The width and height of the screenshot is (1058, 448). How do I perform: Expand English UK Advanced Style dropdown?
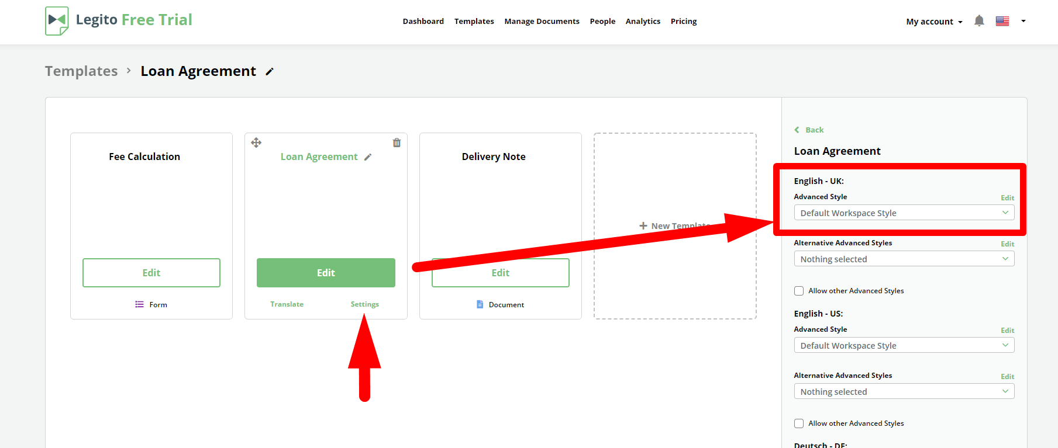904,213
